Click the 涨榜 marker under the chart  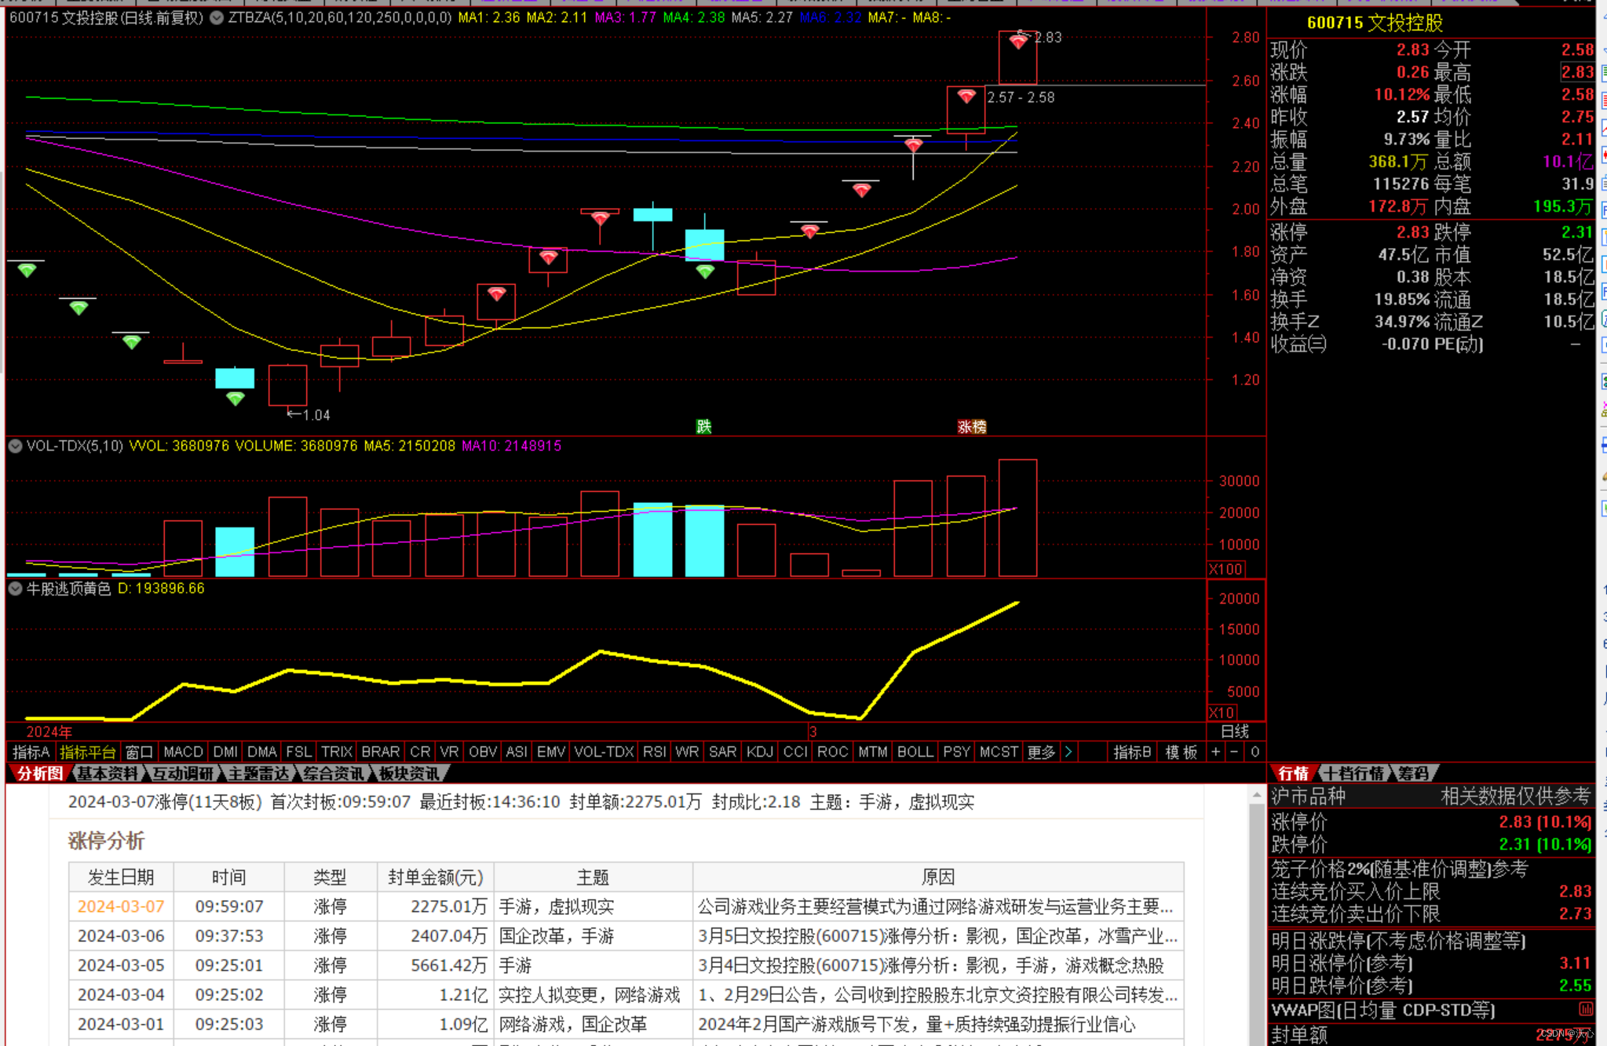click(972, 427)
